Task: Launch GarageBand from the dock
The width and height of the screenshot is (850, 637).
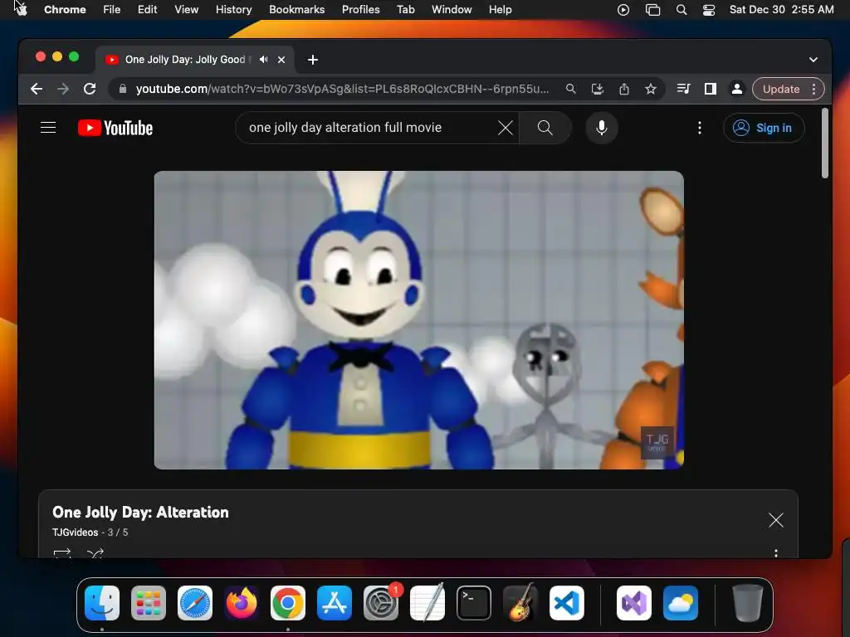Action: coord(520,603)
